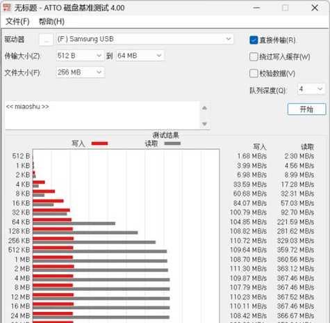Click the description box scroll up arrow
The width and height of the screenshot is (330, 323).
[204, 108]
